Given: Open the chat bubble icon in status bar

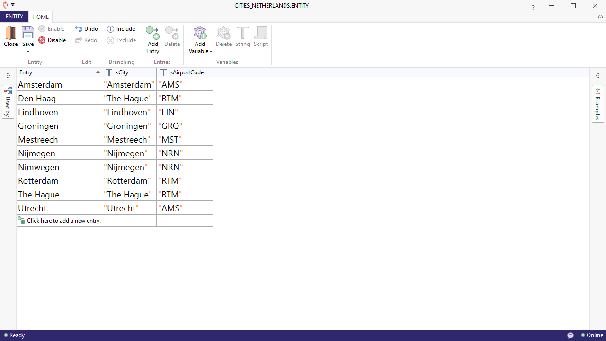Looking at the screenshot, I should 570,335.
